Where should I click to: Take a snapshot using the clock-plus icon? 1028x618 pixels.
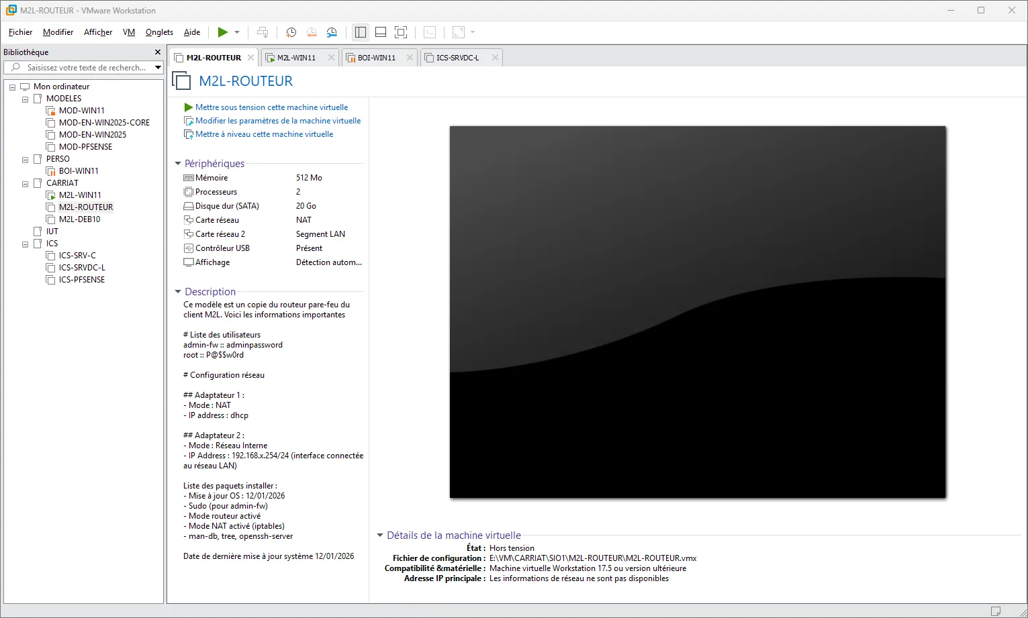point(291,32)
